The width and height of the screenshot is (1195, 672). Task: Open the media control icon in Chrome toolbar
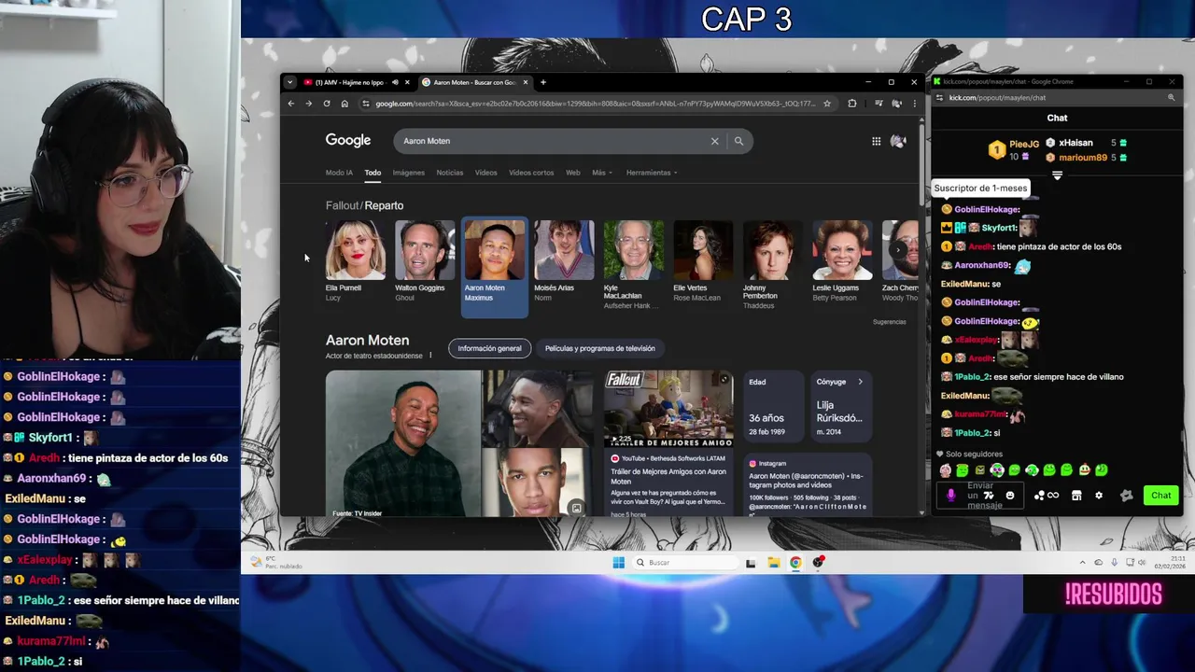click(x=879, y=104)
